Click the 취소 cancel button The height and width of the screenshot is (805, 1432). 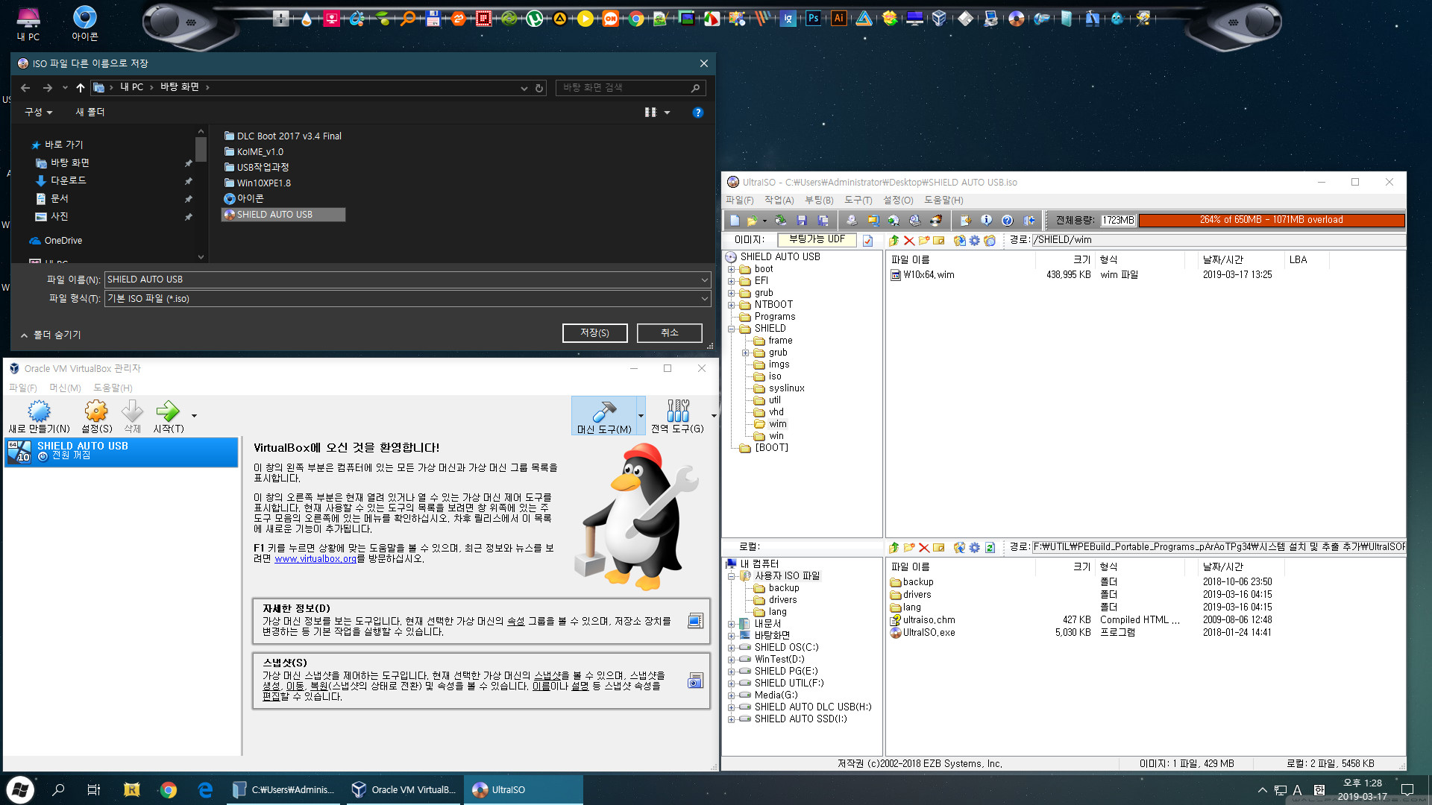pos(669,333)
